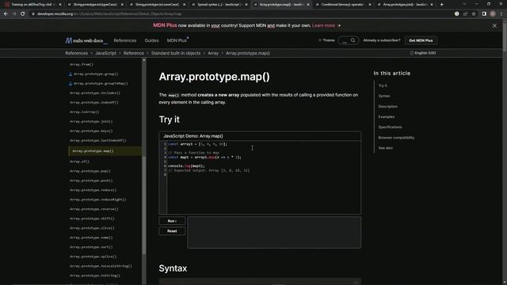507x285 pixels.
Task: Close the Spread syntax tab
Action: [x=246, y=5]
